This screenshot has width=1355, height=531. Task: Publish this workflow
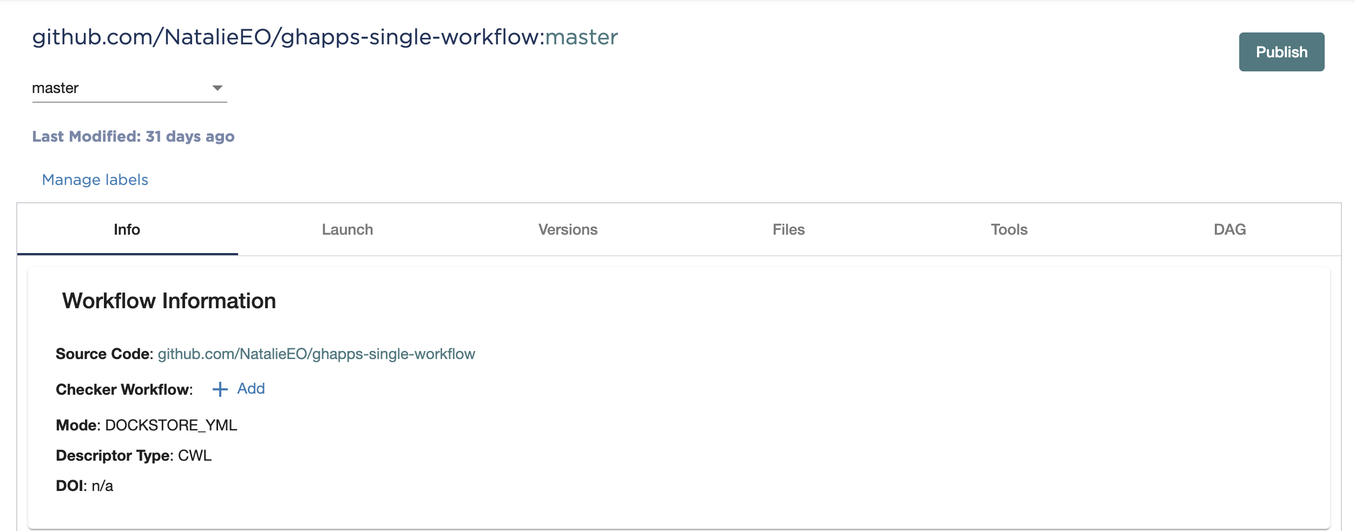coord(1280,51)
